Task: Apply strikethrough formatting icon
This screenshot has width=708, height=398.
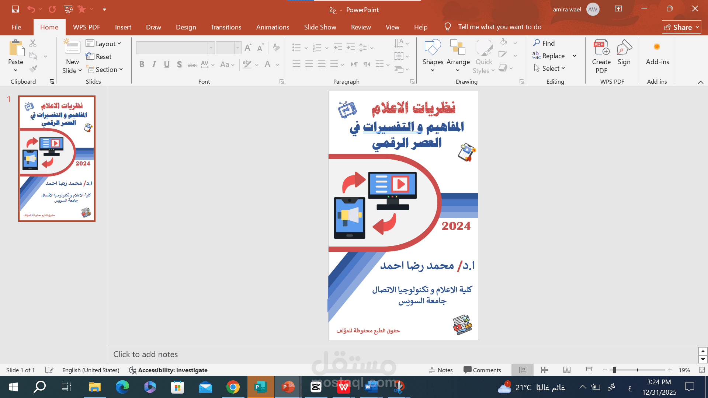Action: point(192,64)
